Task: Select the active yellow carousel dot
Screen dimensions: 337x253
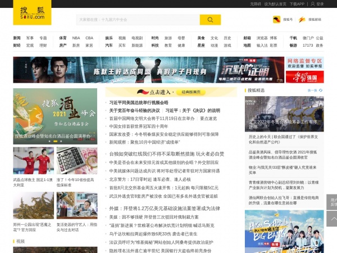Action: coord(55,141)
